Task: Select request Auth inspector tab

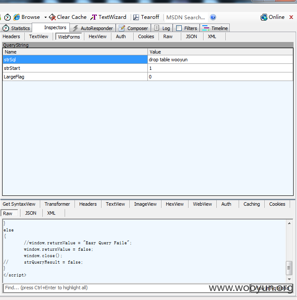Action: (121, 36)
